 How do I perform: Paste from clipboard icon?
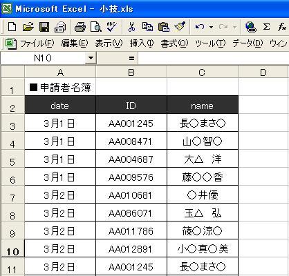pos(164,27)
